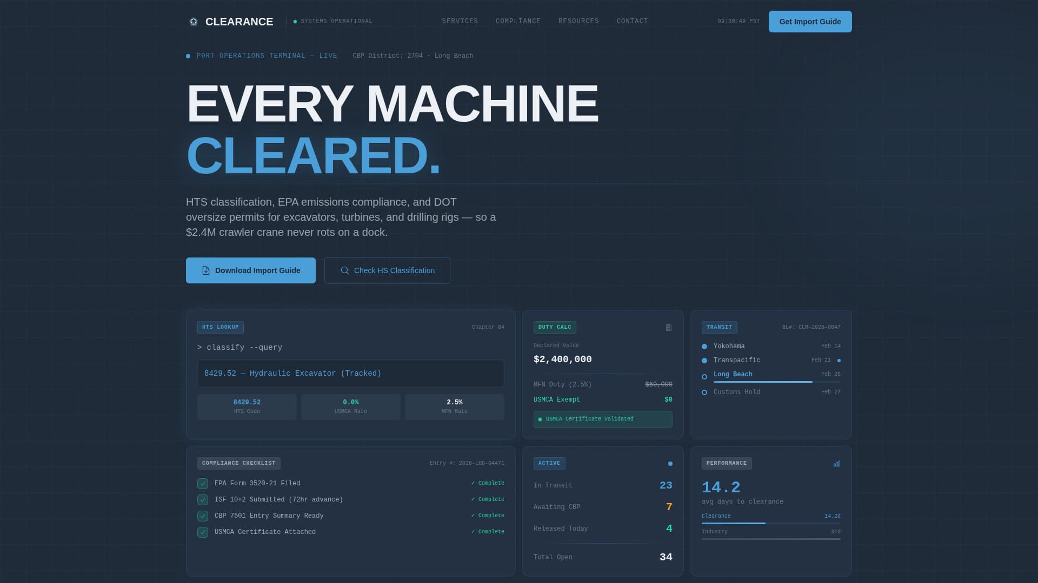The width and height of the screenshot is (1038, 583).
Task: Select Resources in the top navigation
Action: 578,21
